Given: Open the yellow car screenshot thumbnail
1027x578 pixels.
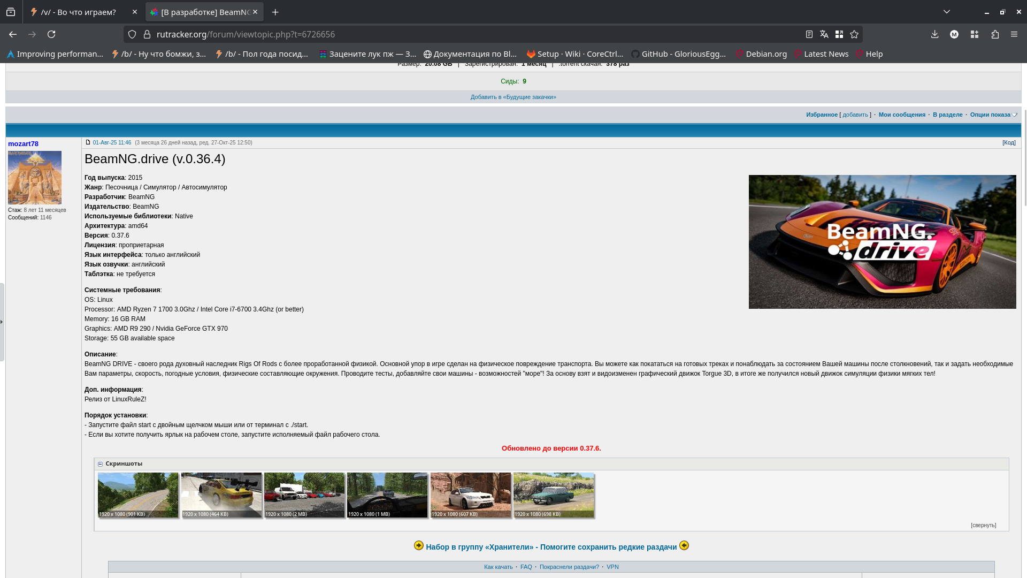Looking at the screenshot, I should [221, 495].
